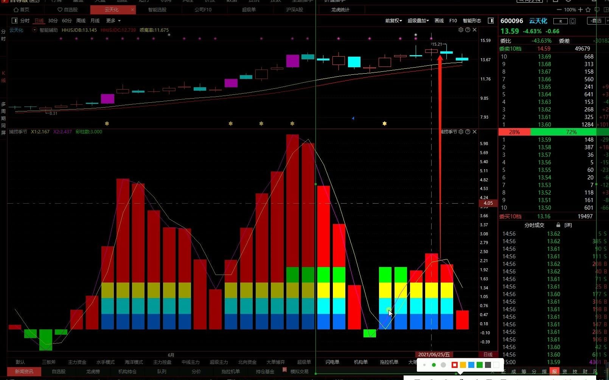Select 30分 period
609x380 pixels.
tap(53, 21)
